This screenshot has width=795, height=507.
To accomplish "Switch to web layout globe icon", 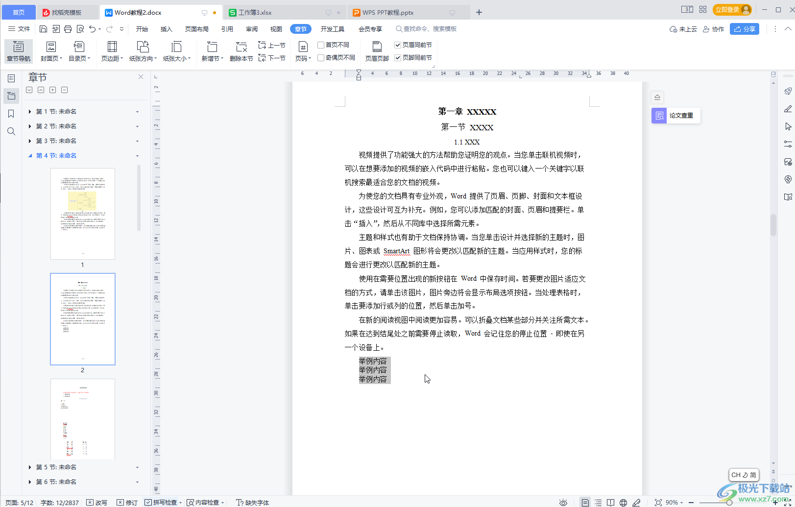I will tap(623, 503).
